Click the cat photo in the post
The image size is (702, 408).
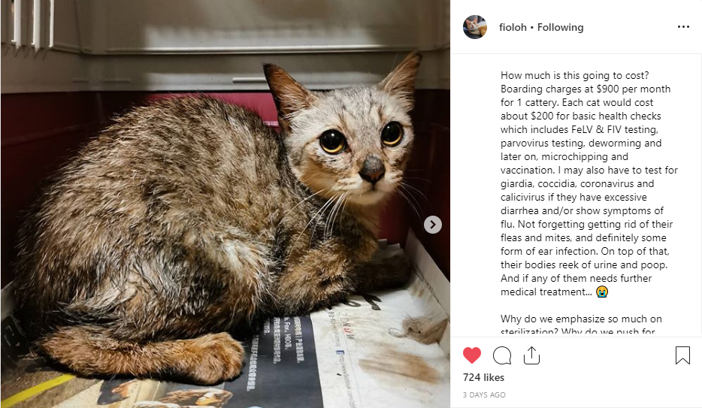[x=225, y=204]
